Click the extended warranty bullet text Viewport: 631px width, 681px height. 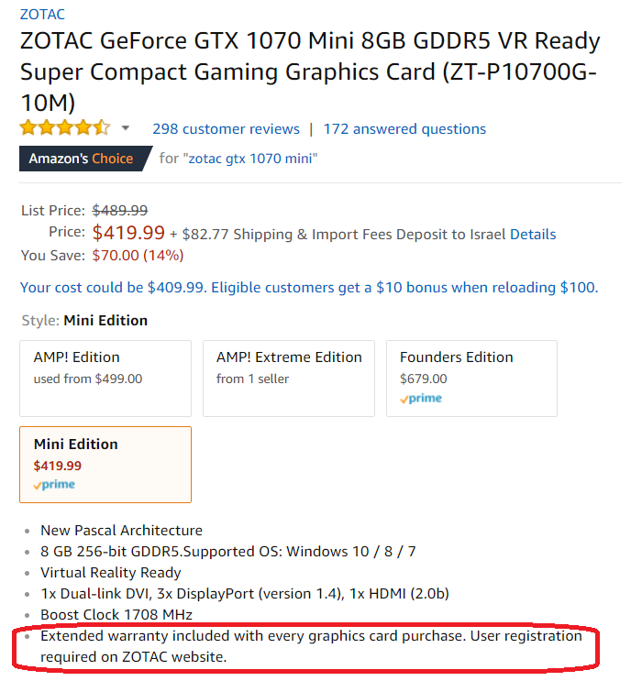[x=311, y=646]
